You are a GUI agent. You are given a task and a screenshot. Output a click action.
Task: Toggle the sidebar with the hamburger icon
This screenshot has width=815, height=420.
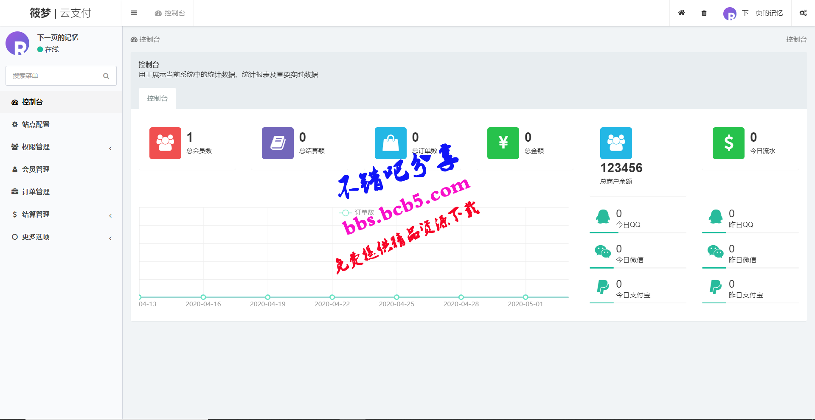coord(134,13)
